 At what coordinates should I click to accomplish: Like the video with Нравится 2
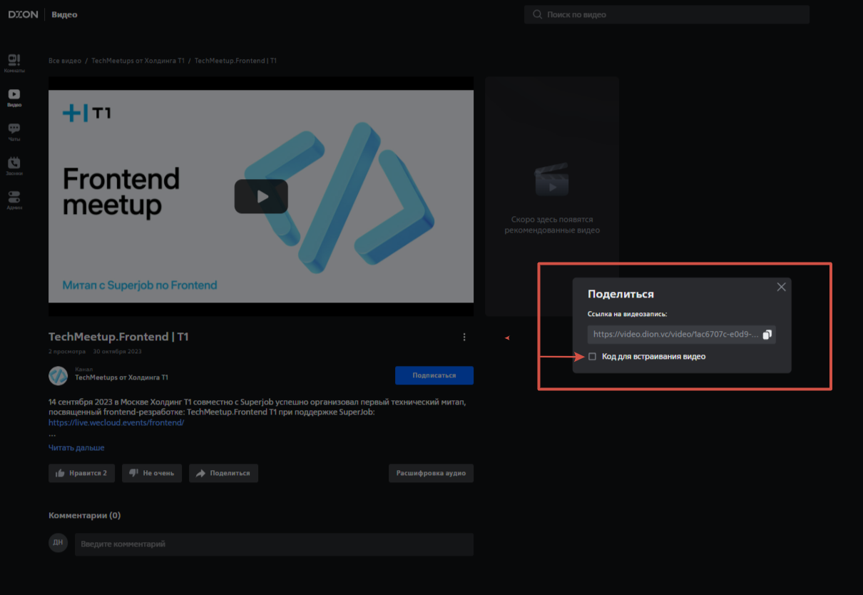(81, 473)
